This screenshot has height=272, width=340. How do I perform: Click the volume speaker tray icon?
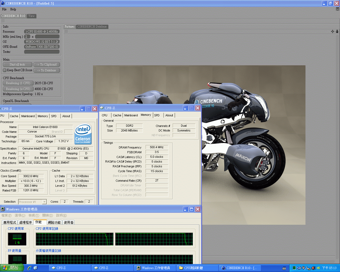click(x=313, y=268)
